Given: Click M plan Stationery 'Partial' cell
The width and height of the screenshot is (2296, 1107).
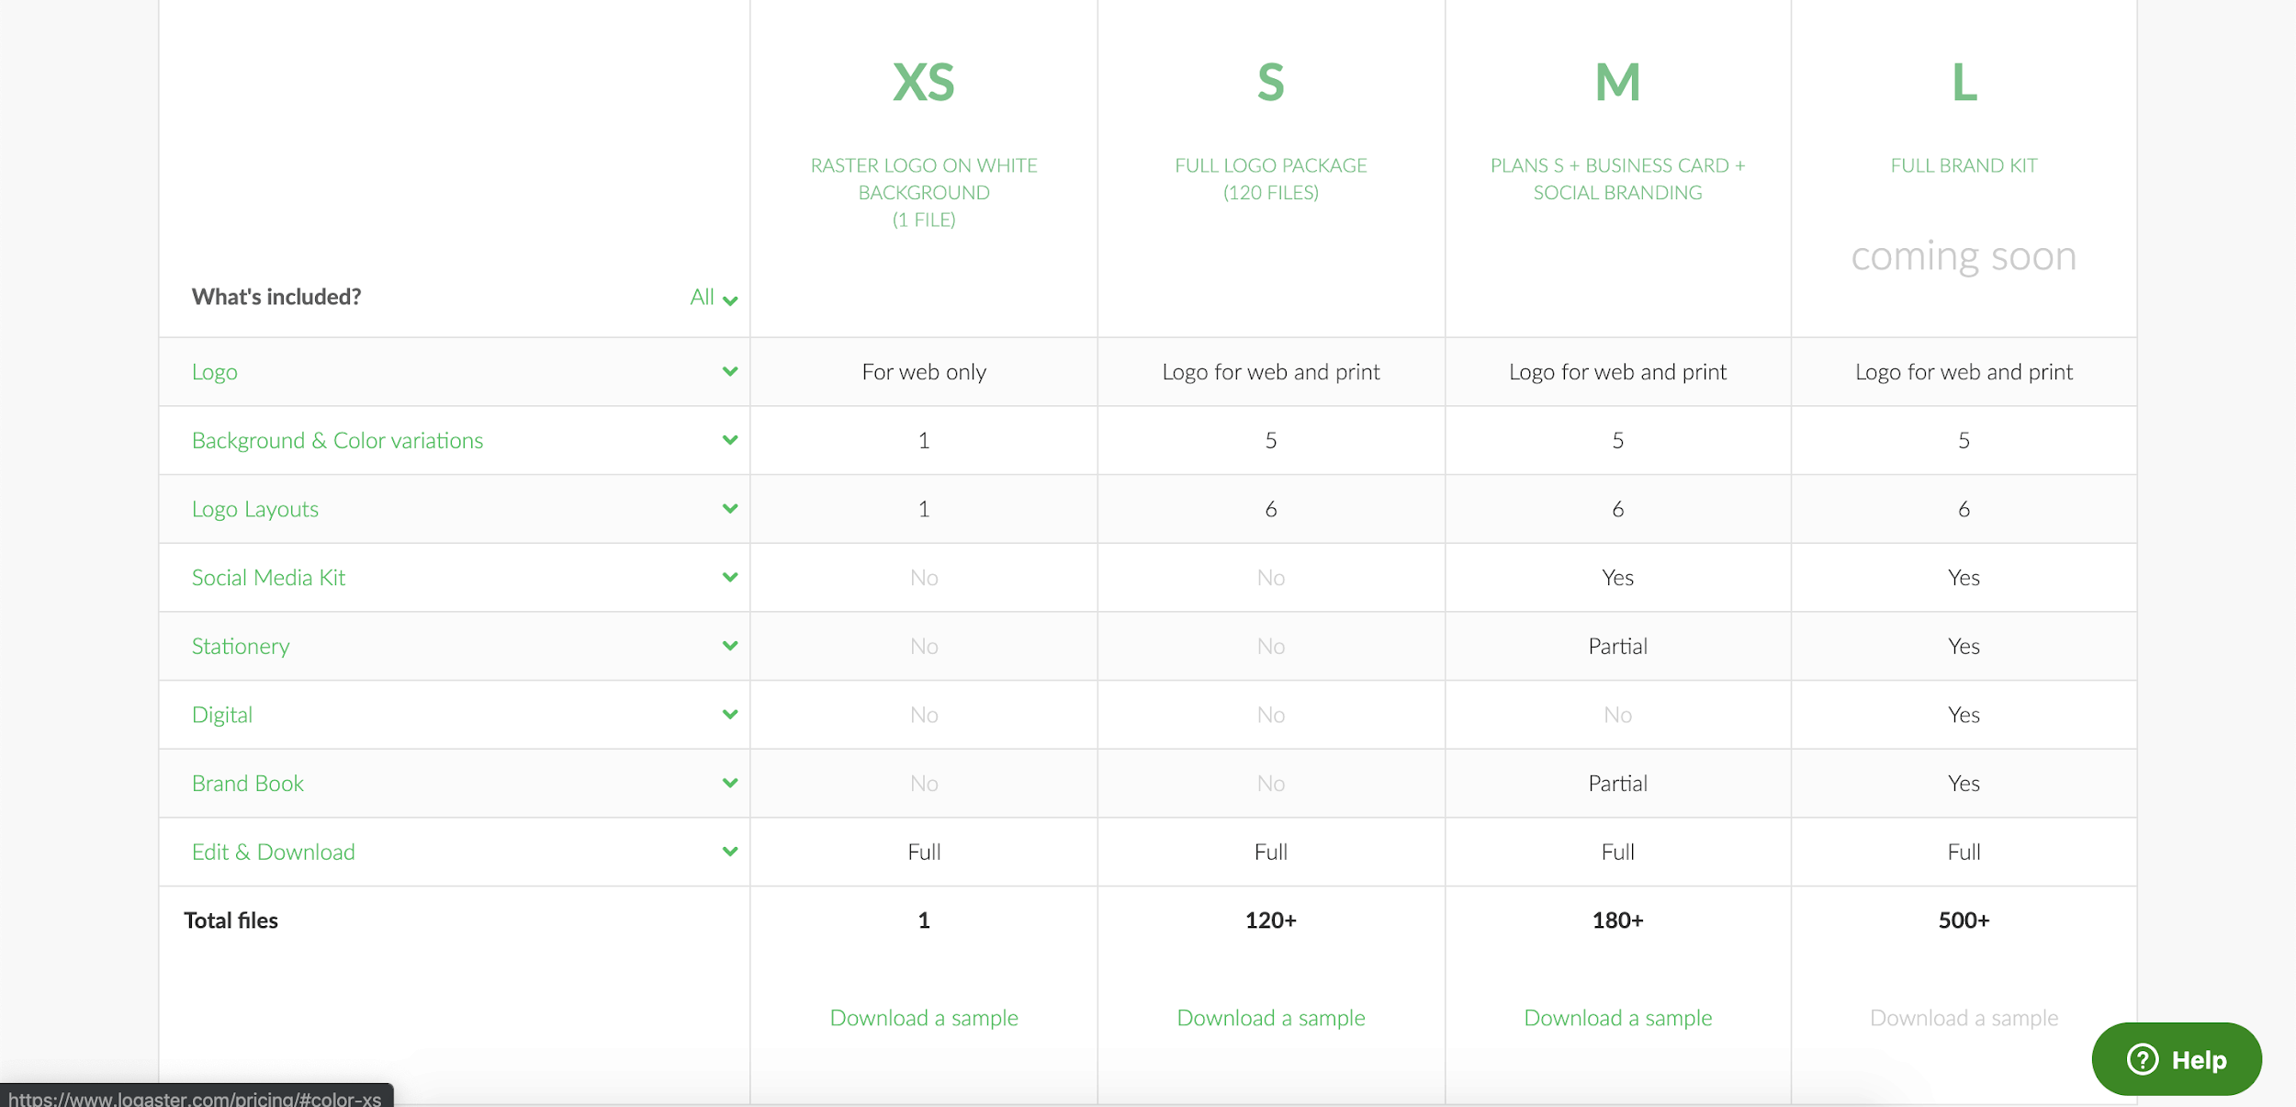Looking at the screenshot, I should [1618, 646].
